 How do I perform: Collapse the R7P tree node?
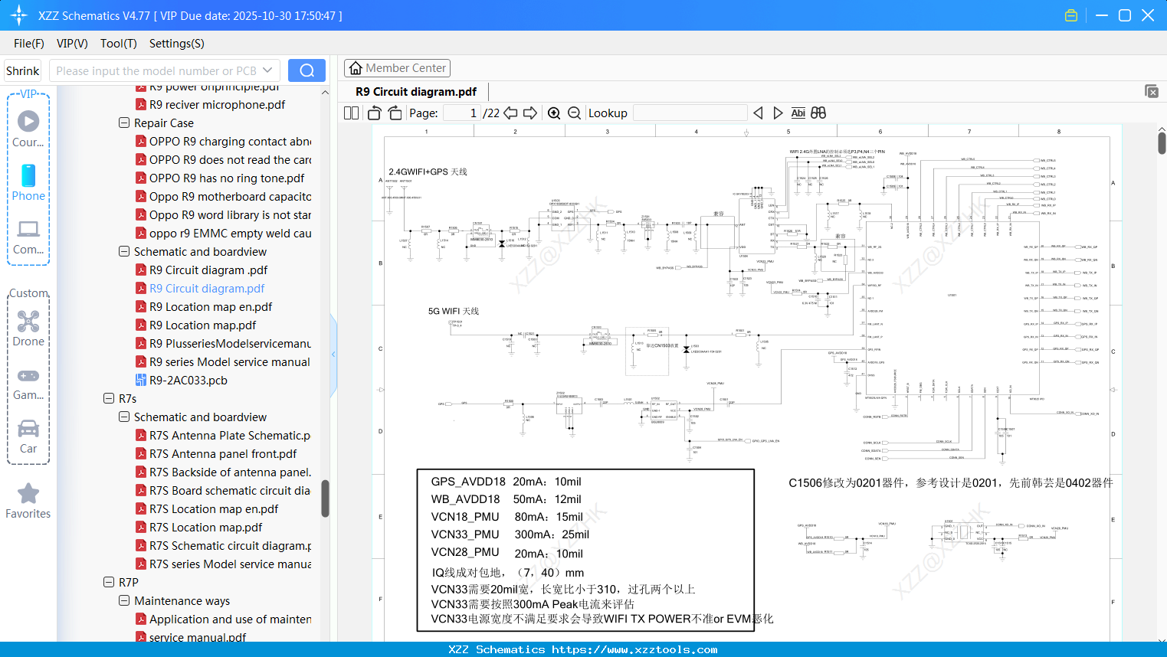point(108,582)
